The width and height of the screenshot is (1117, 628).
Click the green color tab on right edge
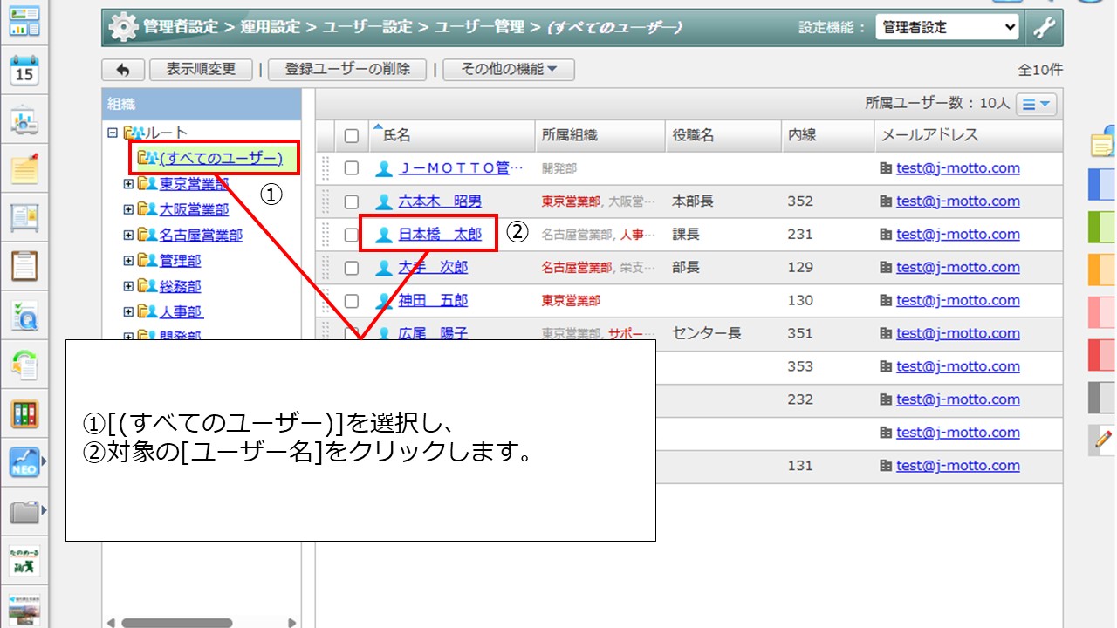[x=1101, y=227]
